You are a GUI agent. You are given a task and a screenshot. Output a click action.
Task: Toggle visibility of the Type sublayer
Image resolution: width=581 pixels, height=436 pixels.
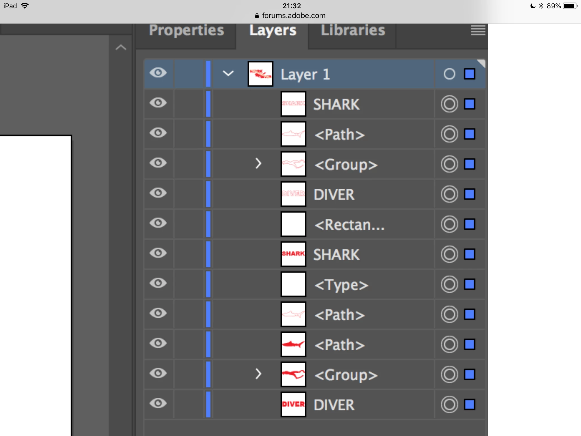tap(158, 283)
